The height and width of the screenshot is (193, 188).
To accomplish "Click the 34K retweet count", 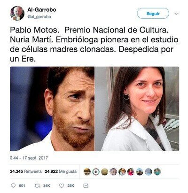I will point(47,185).
